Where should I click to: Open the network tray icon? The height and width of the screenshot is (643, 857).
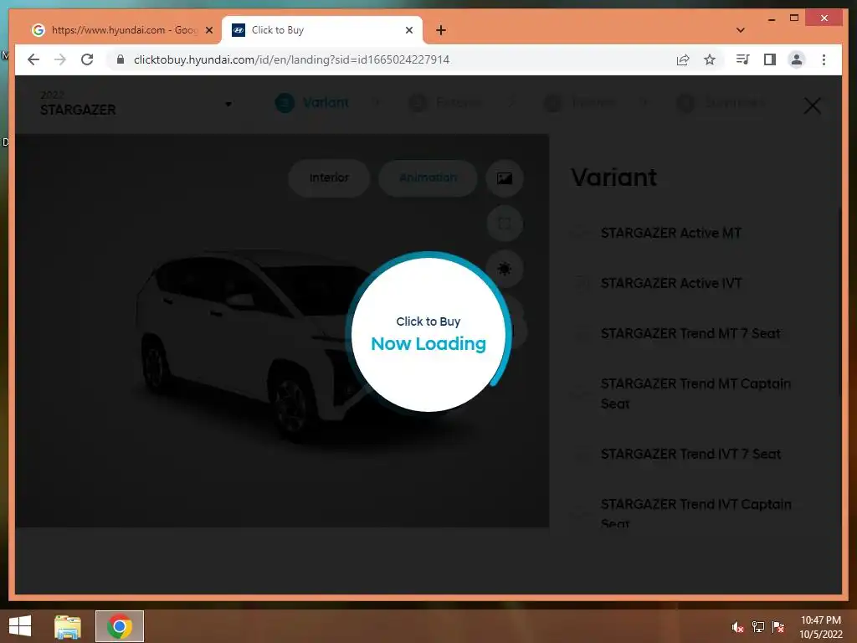pyautogui.click(x=758, y=627)
